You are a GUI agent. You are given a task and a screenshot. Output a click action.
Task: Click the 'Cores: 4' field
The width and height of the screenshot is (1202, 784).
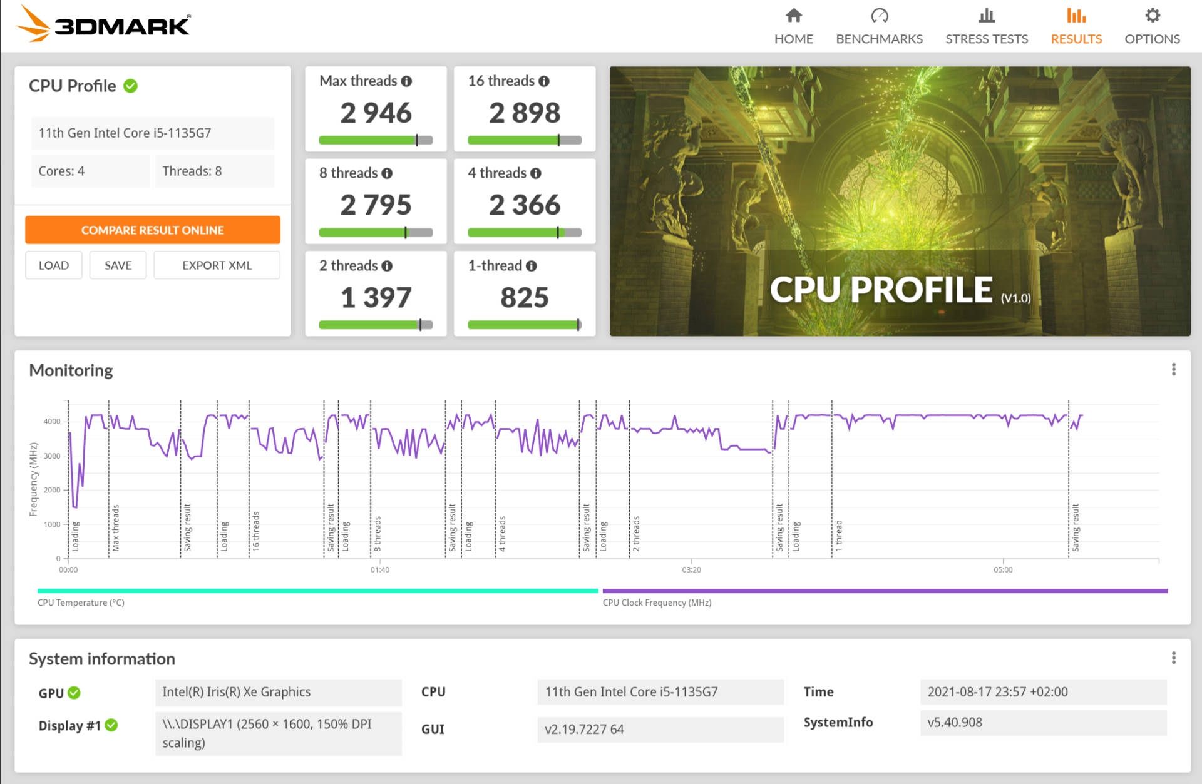point(90,171)
